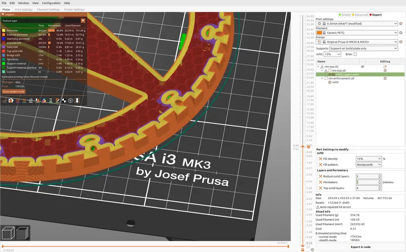Remove Fill density override X
Viewport: 406px width, 252px height.
320,159
